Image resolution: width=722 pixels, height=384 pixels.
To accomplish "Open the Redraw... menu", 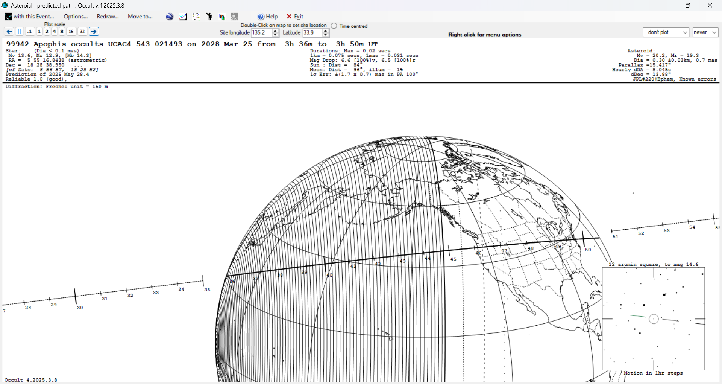I will 108,17.
